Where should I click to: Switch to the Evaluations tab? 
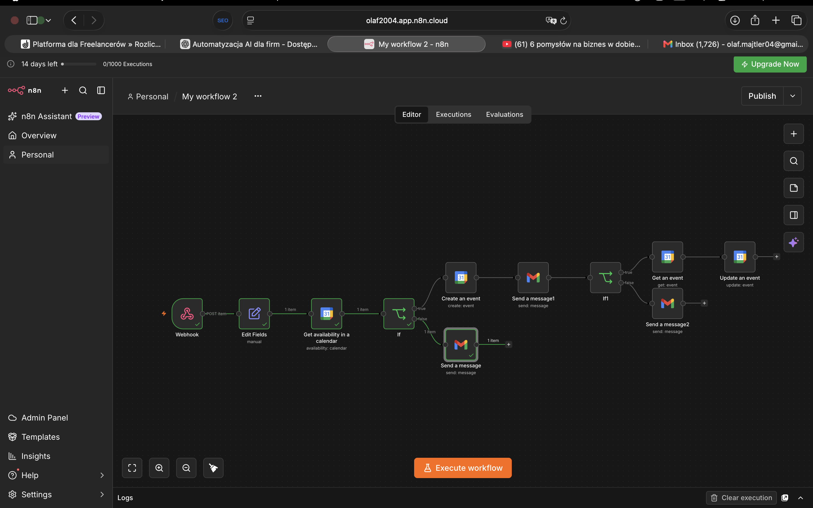pyautogui.click(x=504, y=115)
